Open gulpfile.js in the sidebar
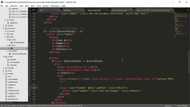This screenshot has width=190, height=107. 12,96
